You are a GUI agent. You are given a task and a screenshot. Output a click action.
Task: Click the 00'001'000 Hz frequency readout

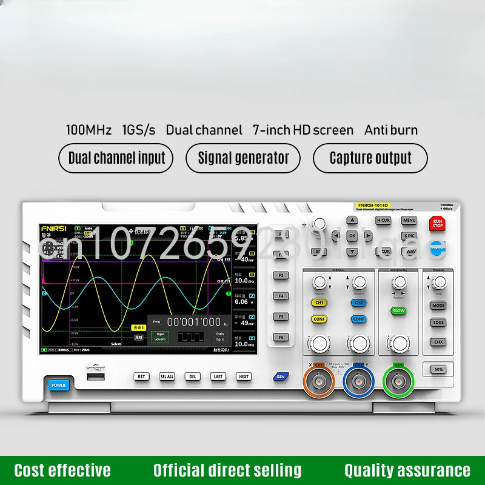198,322
